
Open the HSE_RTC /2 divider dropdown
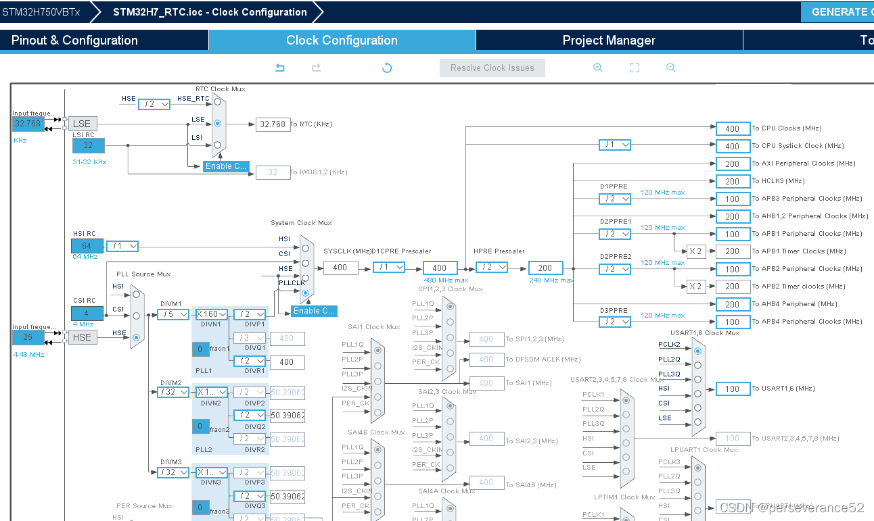pyautogui.click(x=154, y=104)
